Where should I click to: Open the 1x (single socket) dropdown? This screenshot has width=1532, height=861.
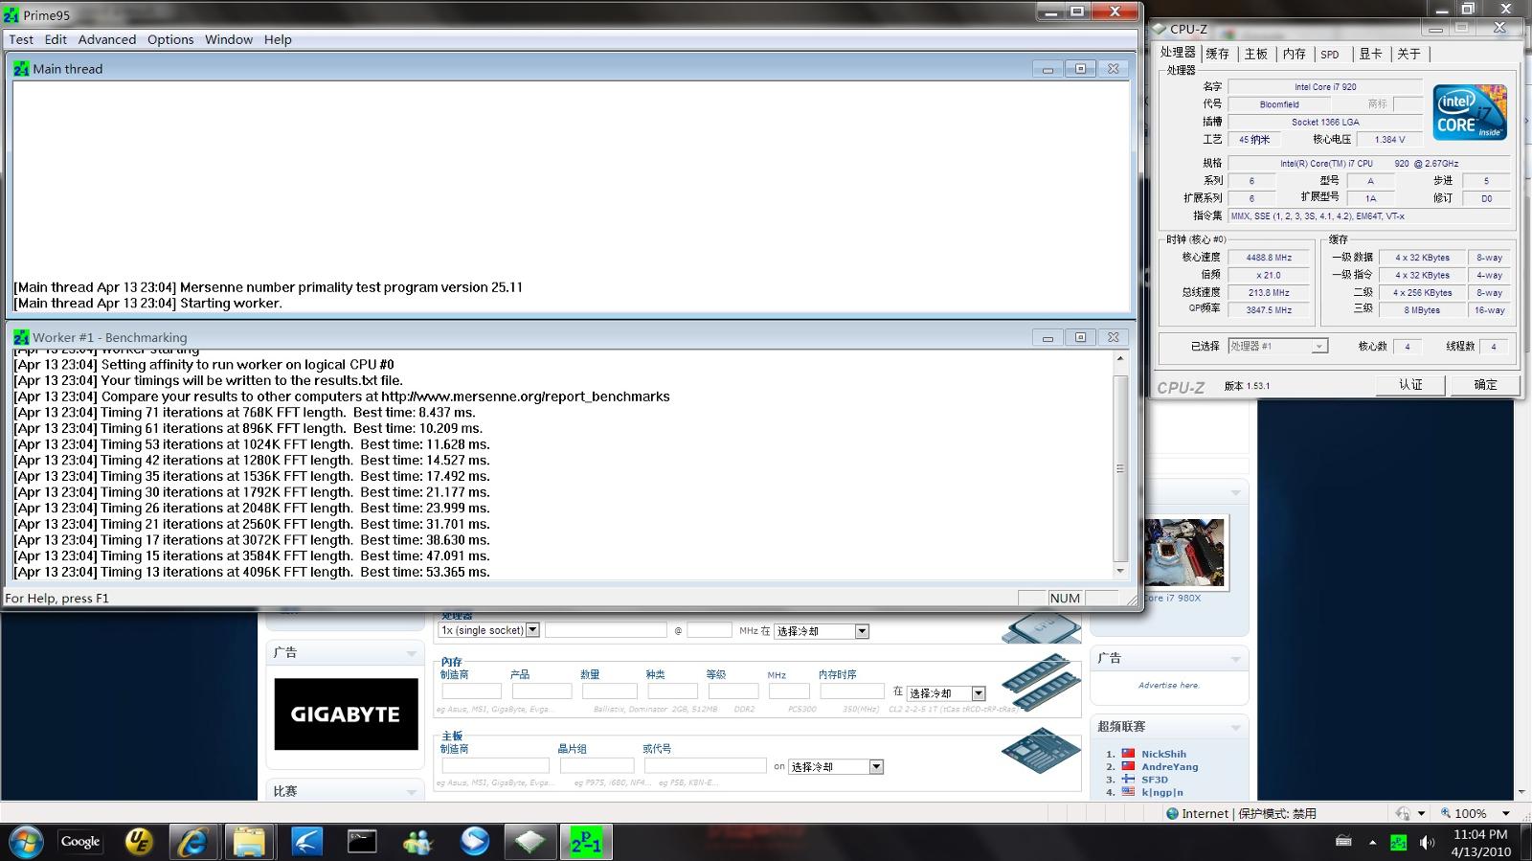point(488,630)
